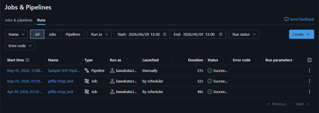Open run started May 01, 2026, 12:08

pos(25,70)
